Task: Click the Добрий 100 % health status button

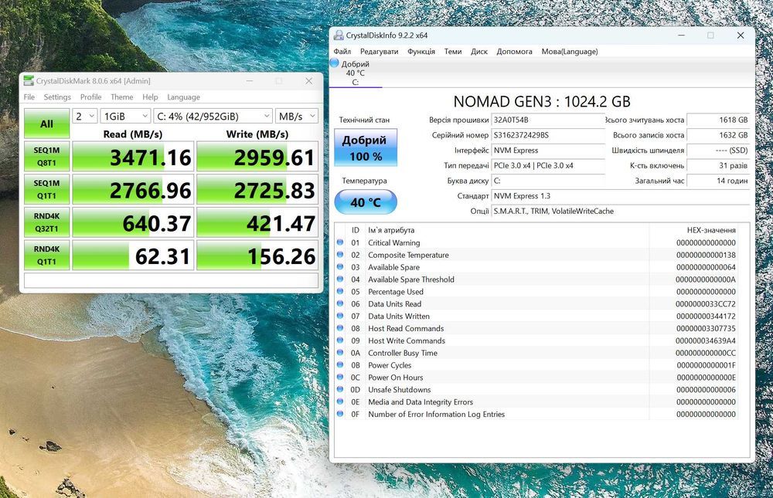Action: point(366,147)
